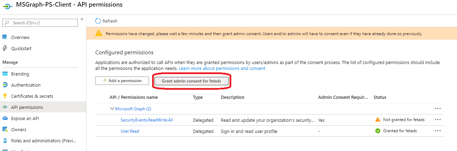Screen dimensions: 457x151
Task: Open ellipsis menu for SecurityEvents.ReadWrite.All row
Action: point(438,120)
